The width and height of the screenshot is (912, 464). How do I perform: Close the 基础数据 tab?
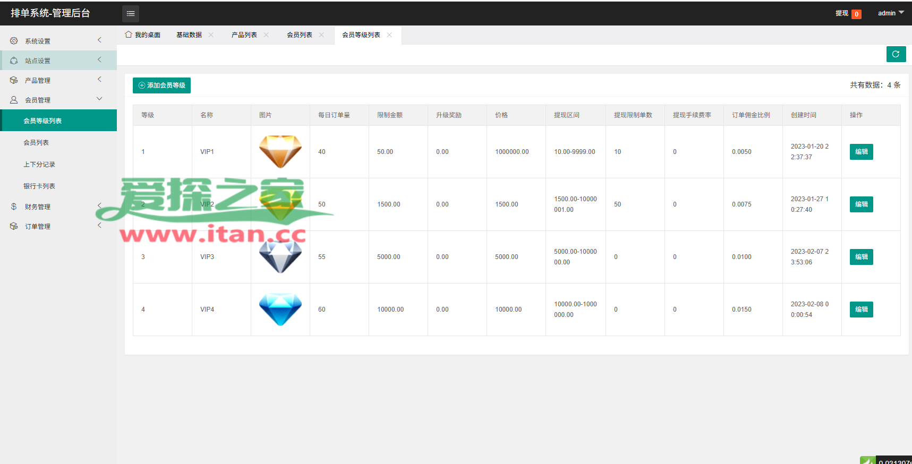tap(211, 35)
